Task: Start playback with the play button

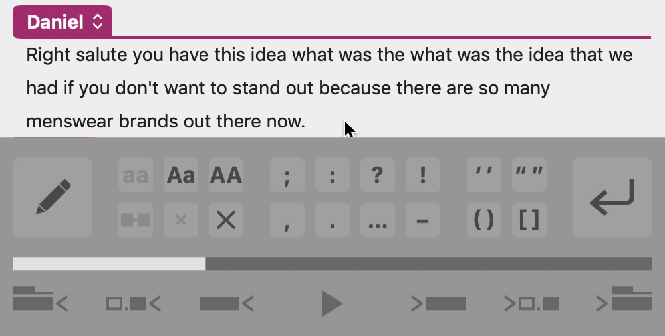Action: pyautogui.click(x=332, y=303)
